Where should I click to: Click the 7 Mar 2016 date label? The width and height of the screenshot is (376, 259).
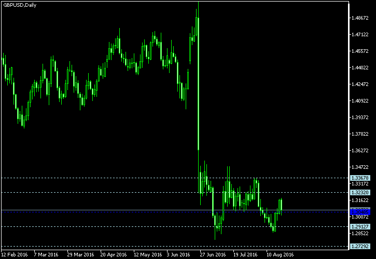46,254
